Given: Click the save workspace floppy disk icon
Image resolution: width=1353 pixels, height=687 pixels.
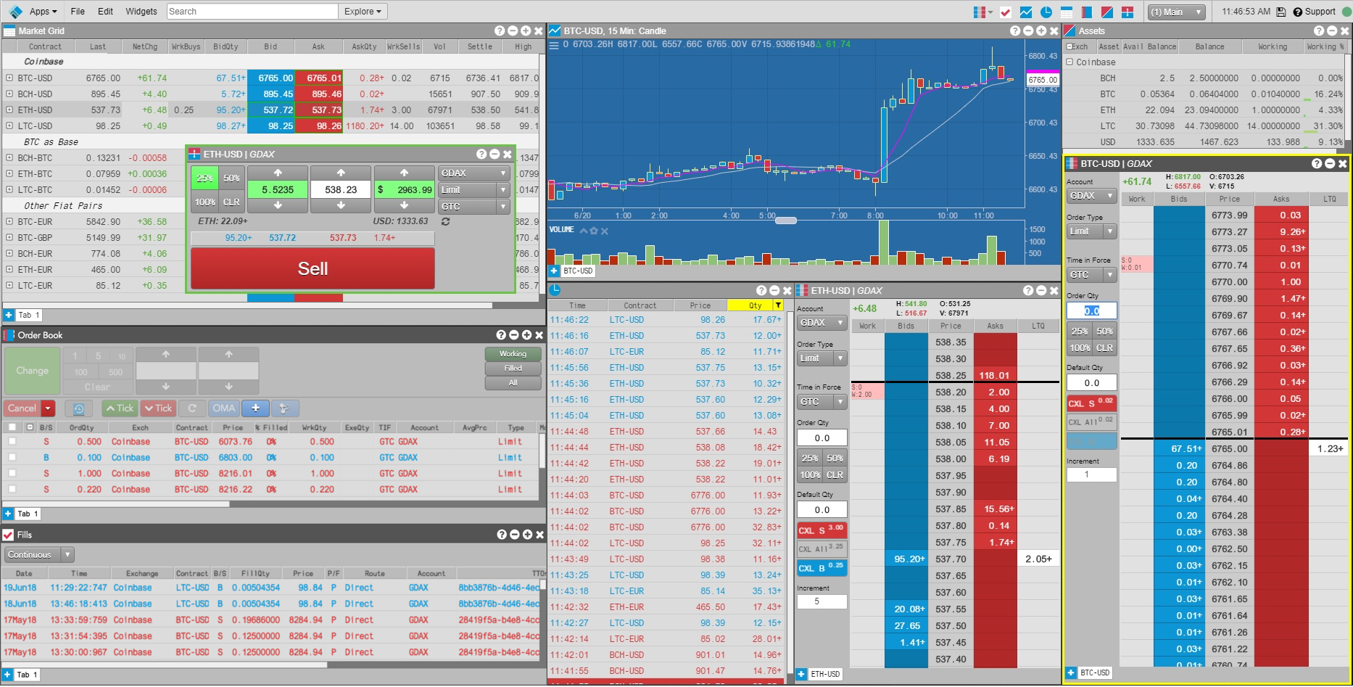Looking at the screenshot, I should (1281, 12).
